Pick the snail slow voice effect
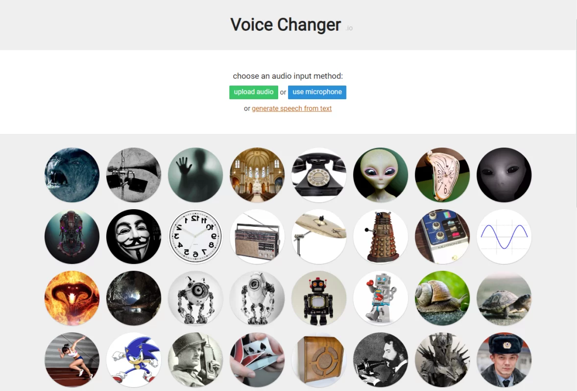577x391 pixels. 442,298
